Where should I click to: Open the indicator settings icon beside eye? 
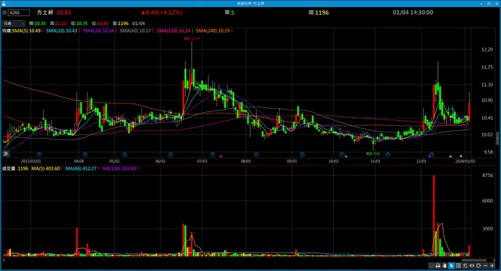(x=465, y=266)
